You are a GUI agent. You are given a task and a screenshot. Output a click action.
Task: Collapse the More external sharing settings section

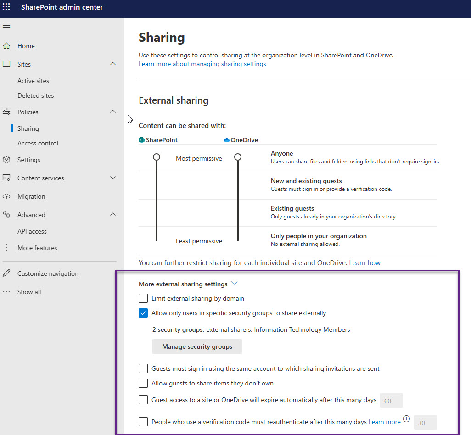235,283
